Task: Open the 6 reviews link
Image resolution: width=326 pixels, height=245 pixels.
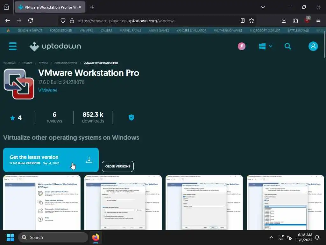Action: pyautogui.click(x=54, y=117)
